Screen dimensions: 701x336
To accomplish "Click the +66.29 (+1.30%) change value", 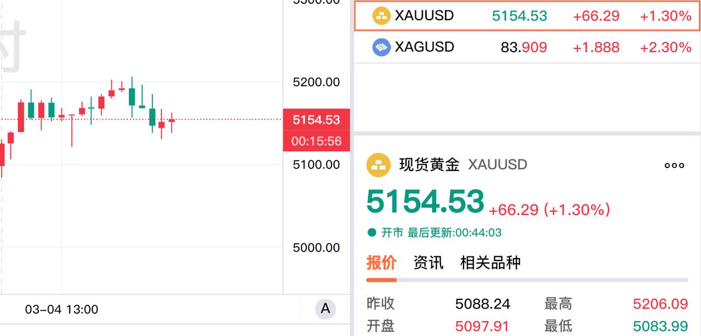I will [x=550, y=209].
